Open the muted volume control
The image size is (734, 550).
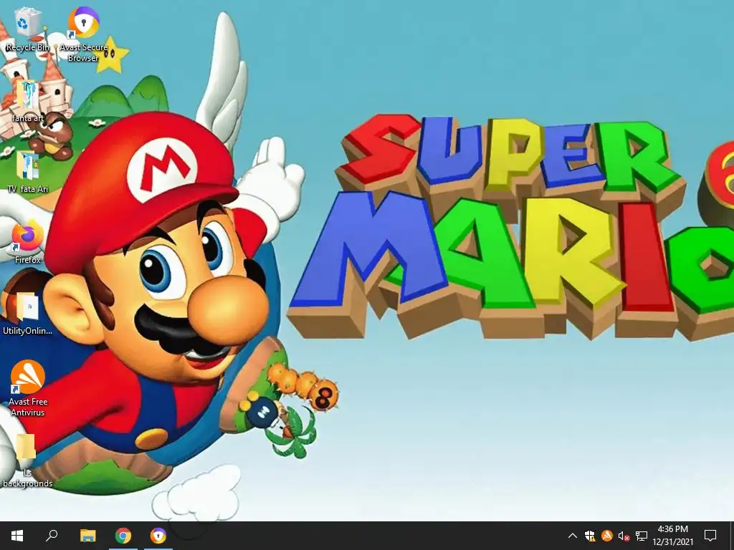tap(624, 536)
